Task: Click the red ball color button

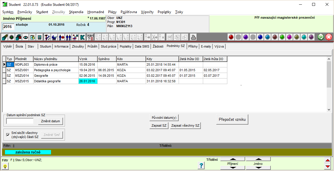Action: click(231, 37)
